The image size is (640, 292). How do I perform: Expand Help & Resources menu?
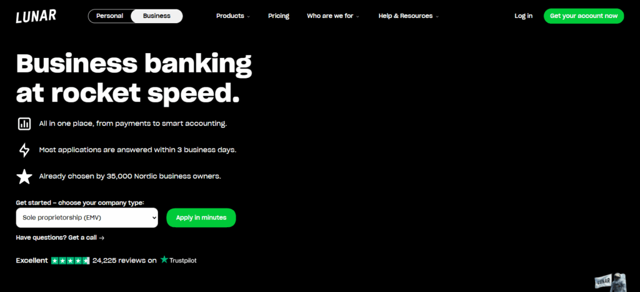pyautogui.click(x=409, y=16)
